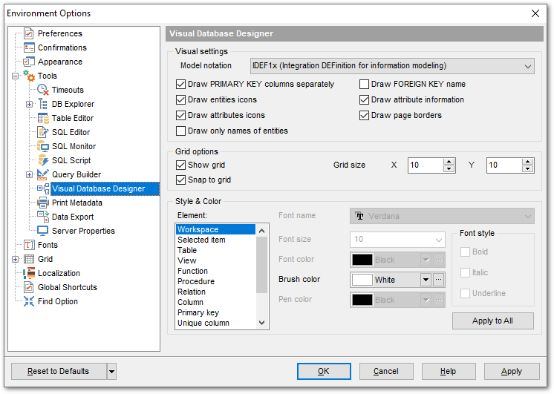This screenshot has height=394, width=554.
Task: Enable Draw FOREIGN KEY name
Action: click(x=364, y=84)
